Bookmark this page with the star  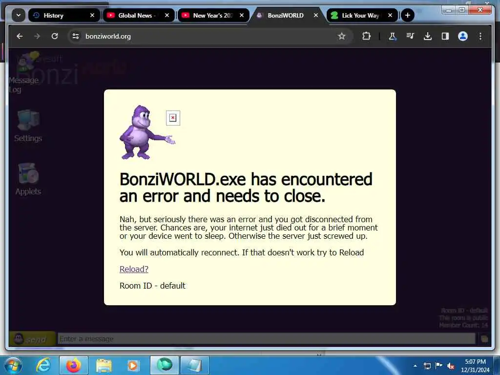click(x=342, y=36)
